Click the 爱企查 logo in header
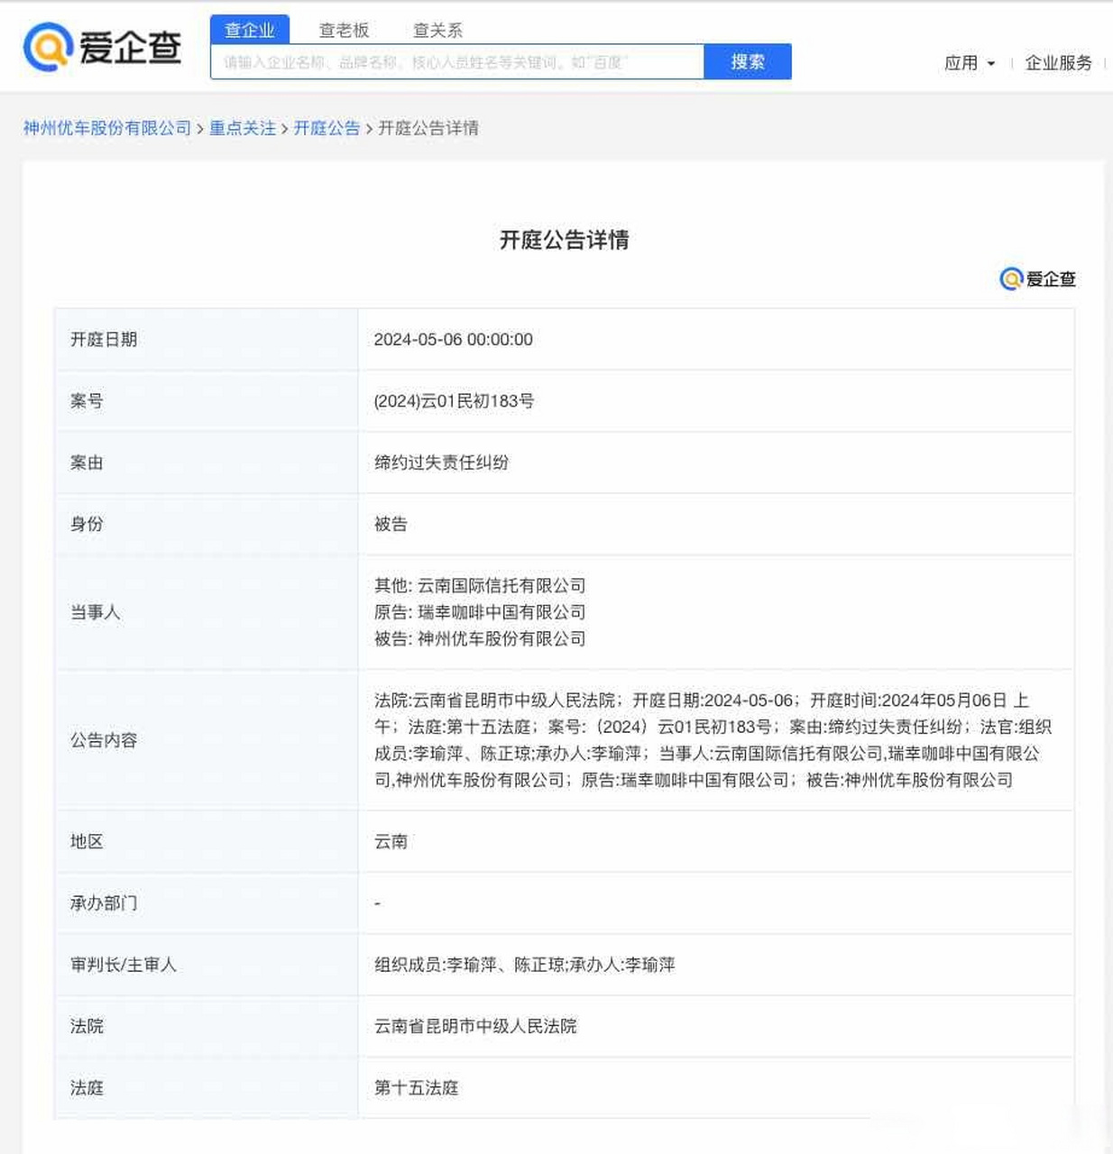 (102, 47)
